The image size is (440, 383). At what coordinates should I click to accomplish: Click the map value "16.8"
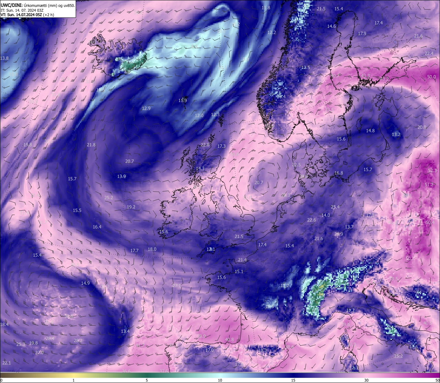(339, 173)
